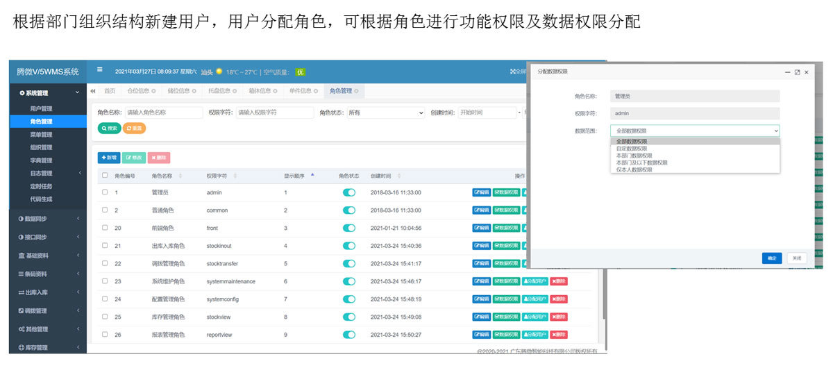Screen dimensions: 833x366
Task: Click the hamburger menu icon in header
Action: pos(100,70)
